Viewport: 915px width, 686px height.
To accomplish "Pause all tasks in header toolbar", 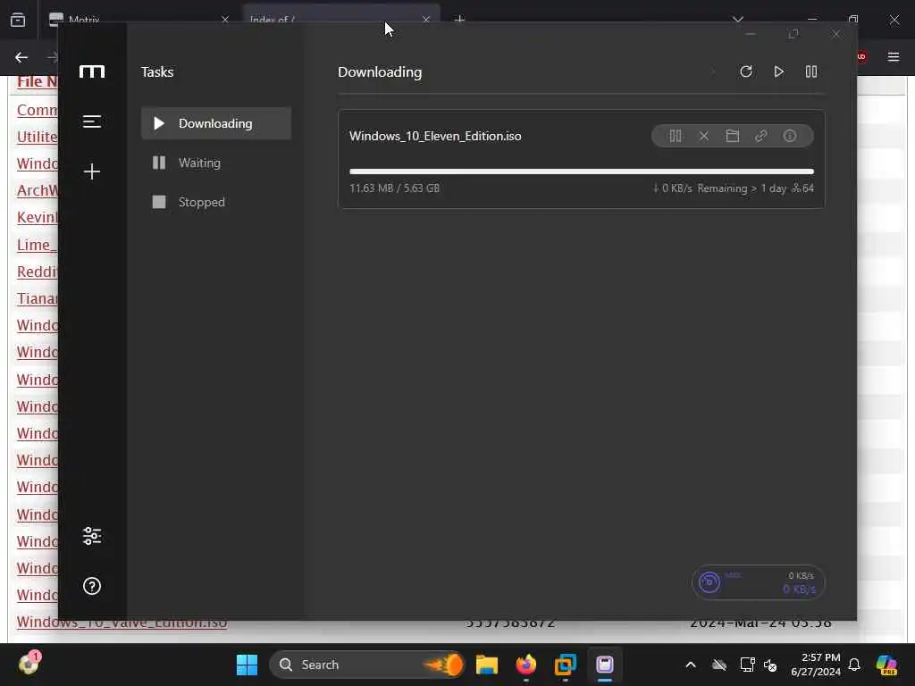I will (811, 71).
